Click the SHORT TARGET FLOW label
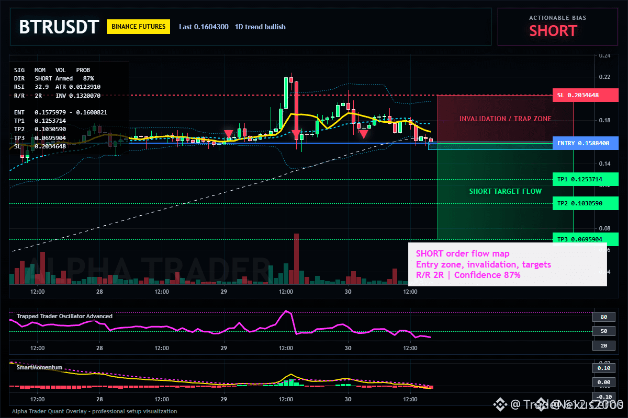 506,191
